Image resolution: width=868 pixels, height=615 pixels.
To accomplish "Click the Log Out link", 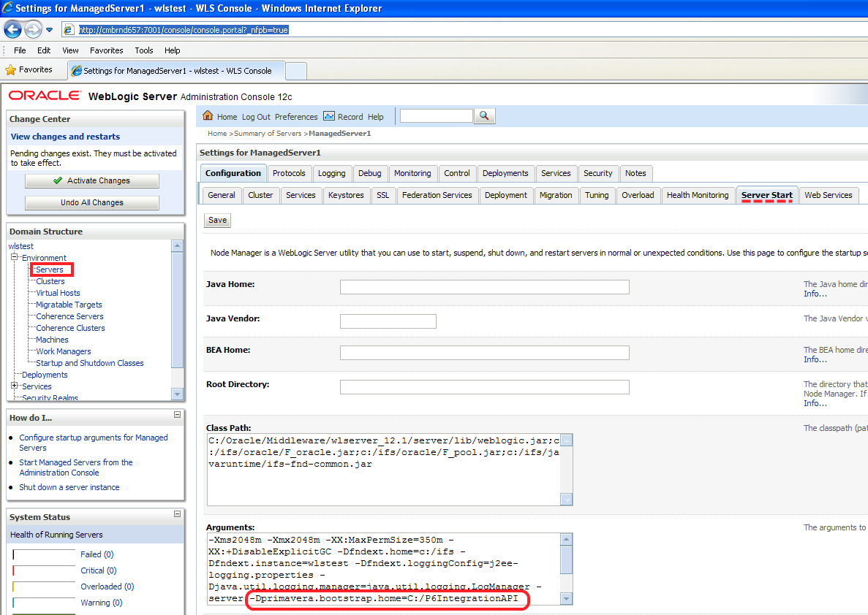I will [256, 117].
